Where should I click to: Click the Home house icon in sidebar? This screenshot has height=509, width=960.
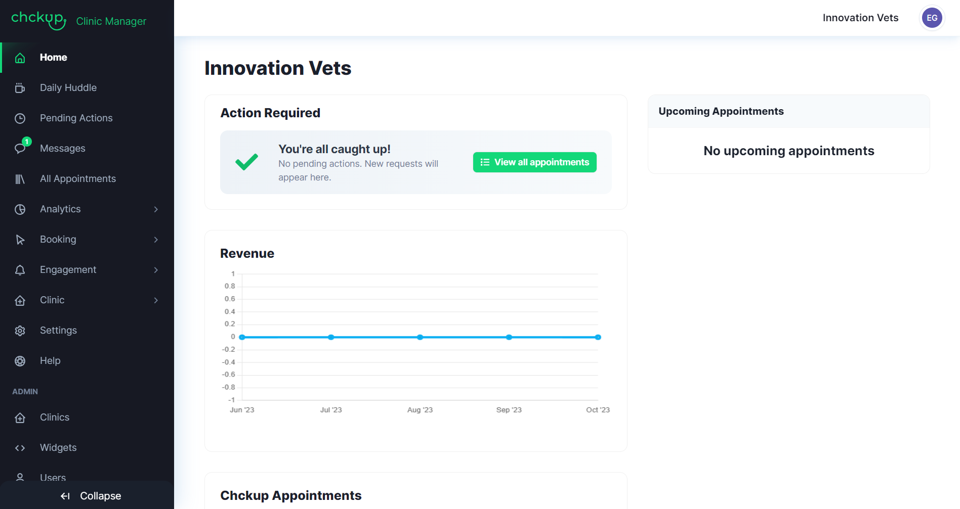click(x=20, y=58)
